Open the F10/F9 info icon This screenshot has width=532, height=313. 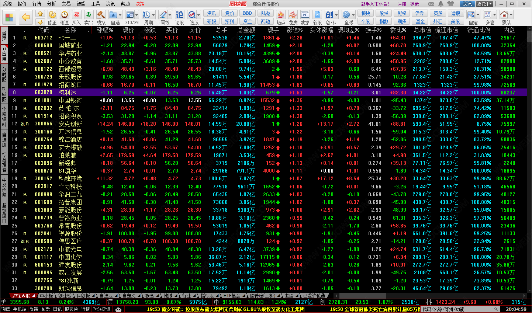129,15
